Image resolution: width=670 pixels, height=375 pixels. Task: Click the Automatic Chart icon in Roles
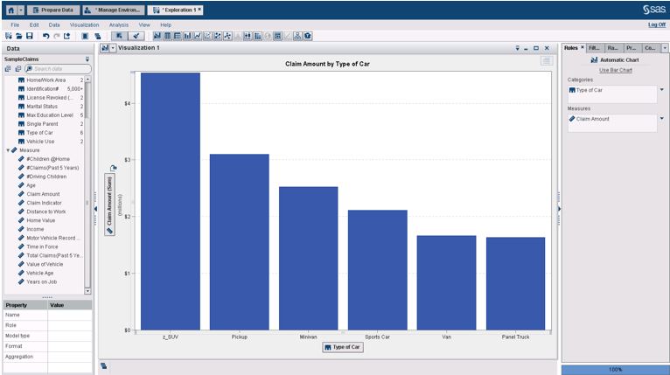[x=594, y=59]
